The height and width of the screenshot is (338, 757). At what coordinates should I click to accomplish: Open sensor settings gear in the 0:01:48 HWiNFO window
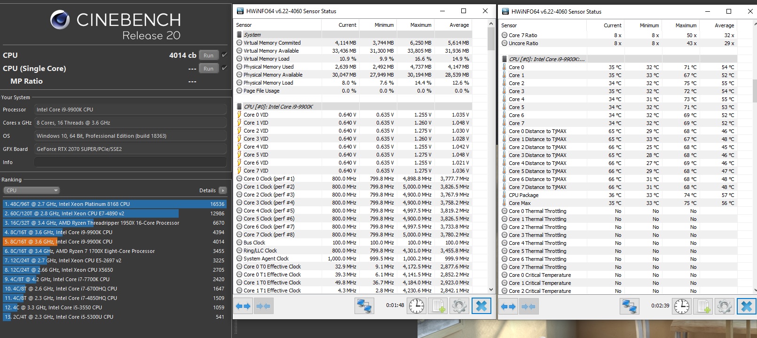[x=459, y=306]
